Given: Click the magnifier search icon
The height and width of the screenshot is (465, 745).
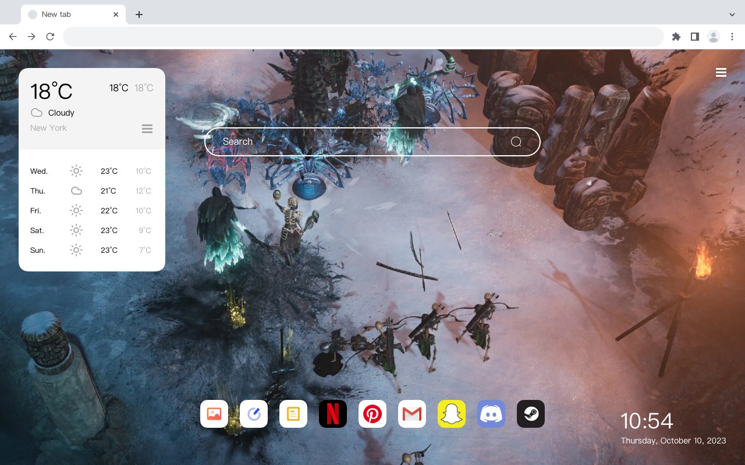Looking at the screenshot, I should (x=516, y=142).
